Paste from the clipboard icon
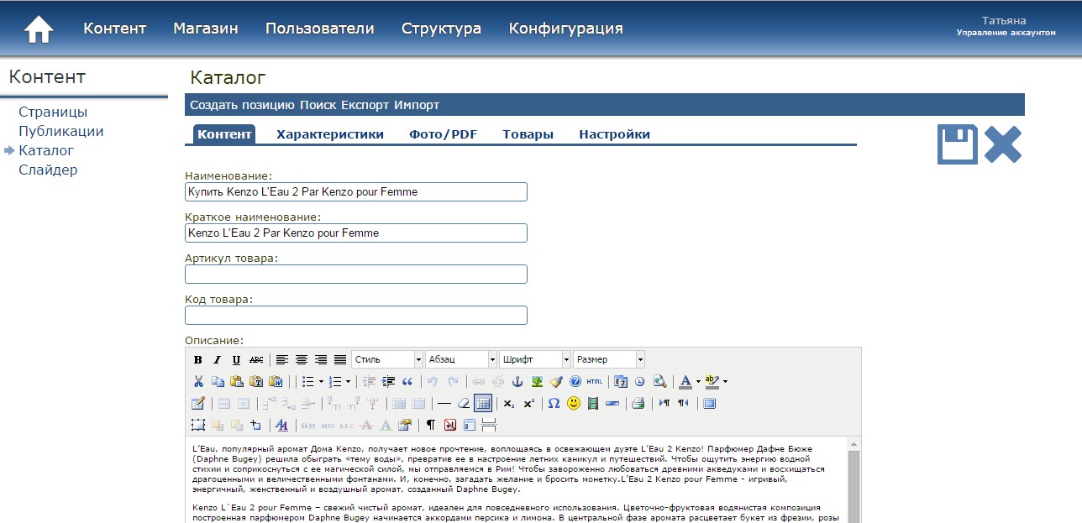 pyautogui.click(x=236, y=381)
